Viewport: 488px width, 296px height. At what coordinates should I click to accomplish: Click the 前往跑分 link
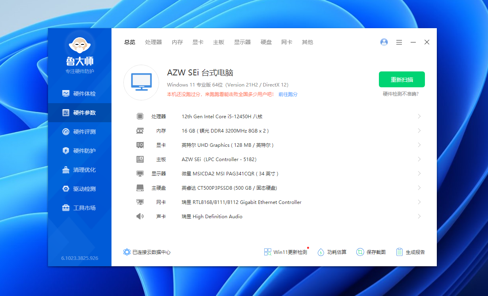tap(288, 94)
